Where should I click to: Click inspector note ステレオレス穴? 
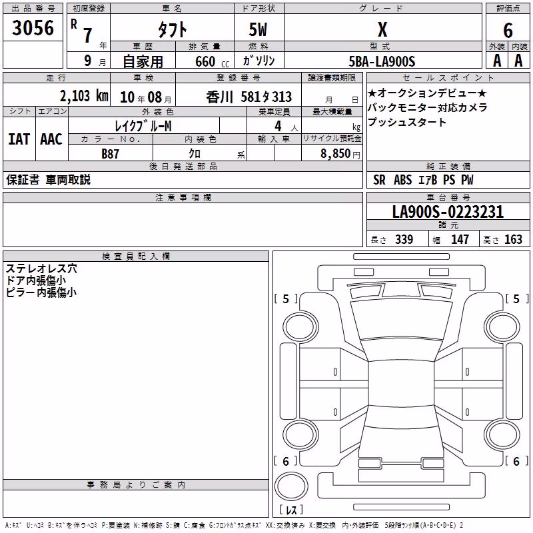(41, 268)
